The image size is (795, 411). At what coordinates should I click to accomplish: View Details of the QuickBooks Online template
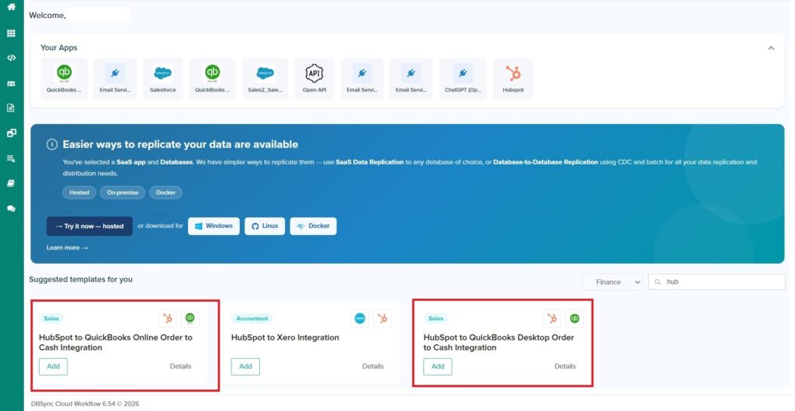pos(180,367)
